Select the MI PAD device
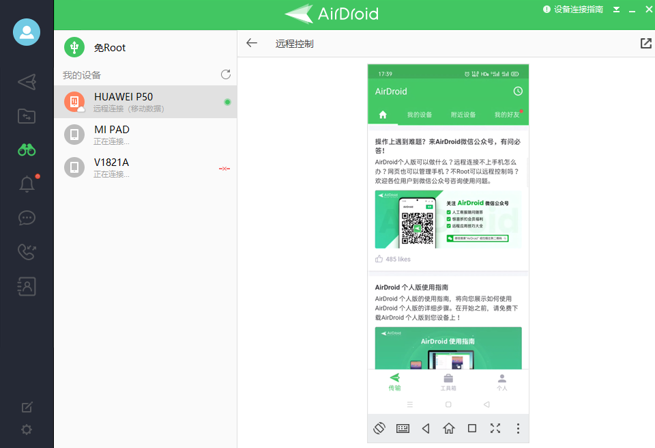 (x=145, y=135)
